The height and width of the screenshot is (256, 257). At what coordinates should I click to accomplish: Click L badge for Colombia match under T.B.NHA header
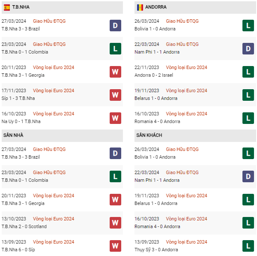pyautogui.click(x=115, y=48)
